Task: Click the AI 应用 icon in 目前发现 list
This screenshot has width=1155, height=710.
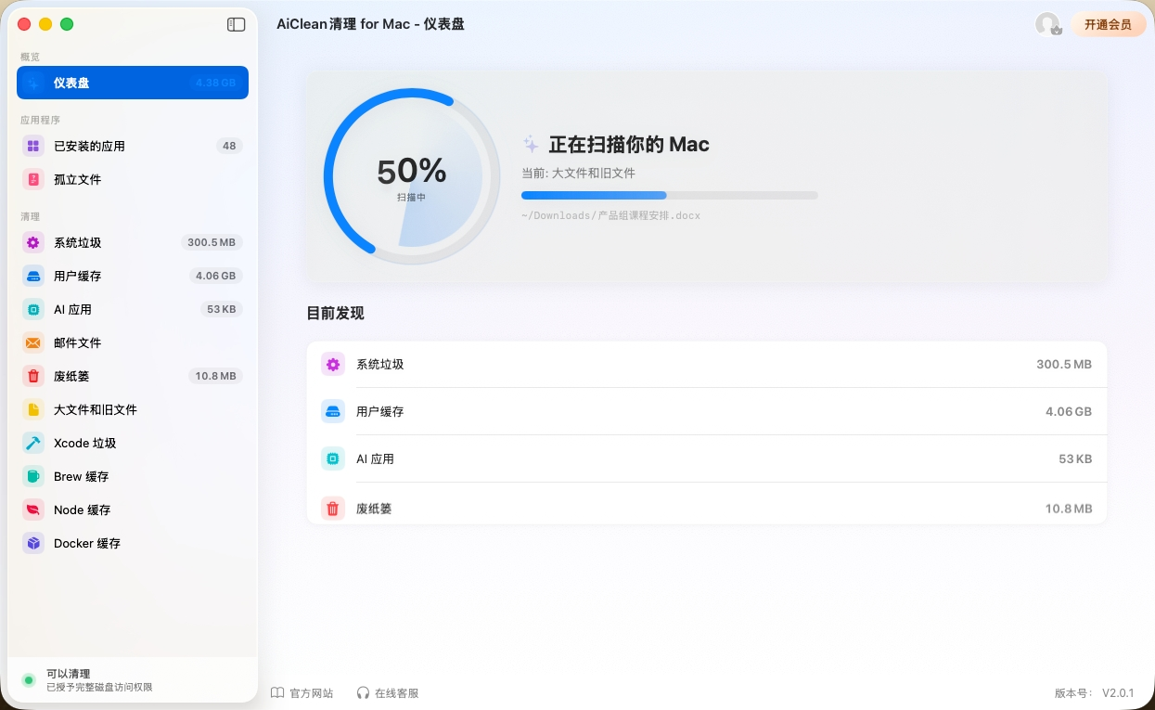Action: point(333,458)
